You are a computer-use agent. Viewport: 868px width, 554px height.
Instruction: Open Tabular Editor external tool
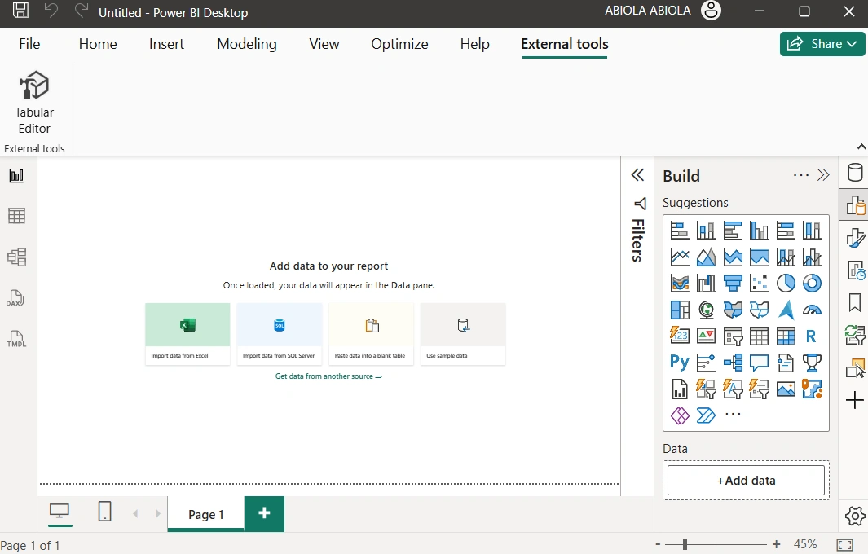pyautogui.click(x=34, y=103)
